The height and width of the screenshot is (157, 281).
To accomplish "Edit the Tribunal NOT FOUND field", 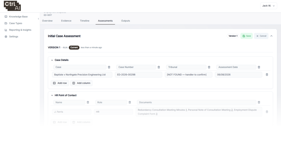I will (x=189, y=75).
